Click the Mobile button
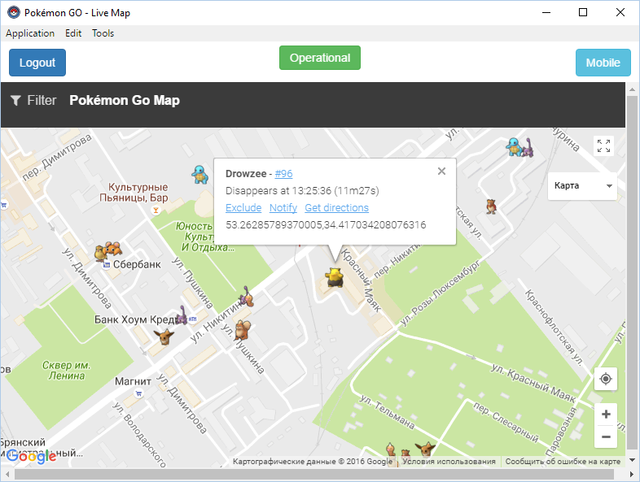 point(603,63)
